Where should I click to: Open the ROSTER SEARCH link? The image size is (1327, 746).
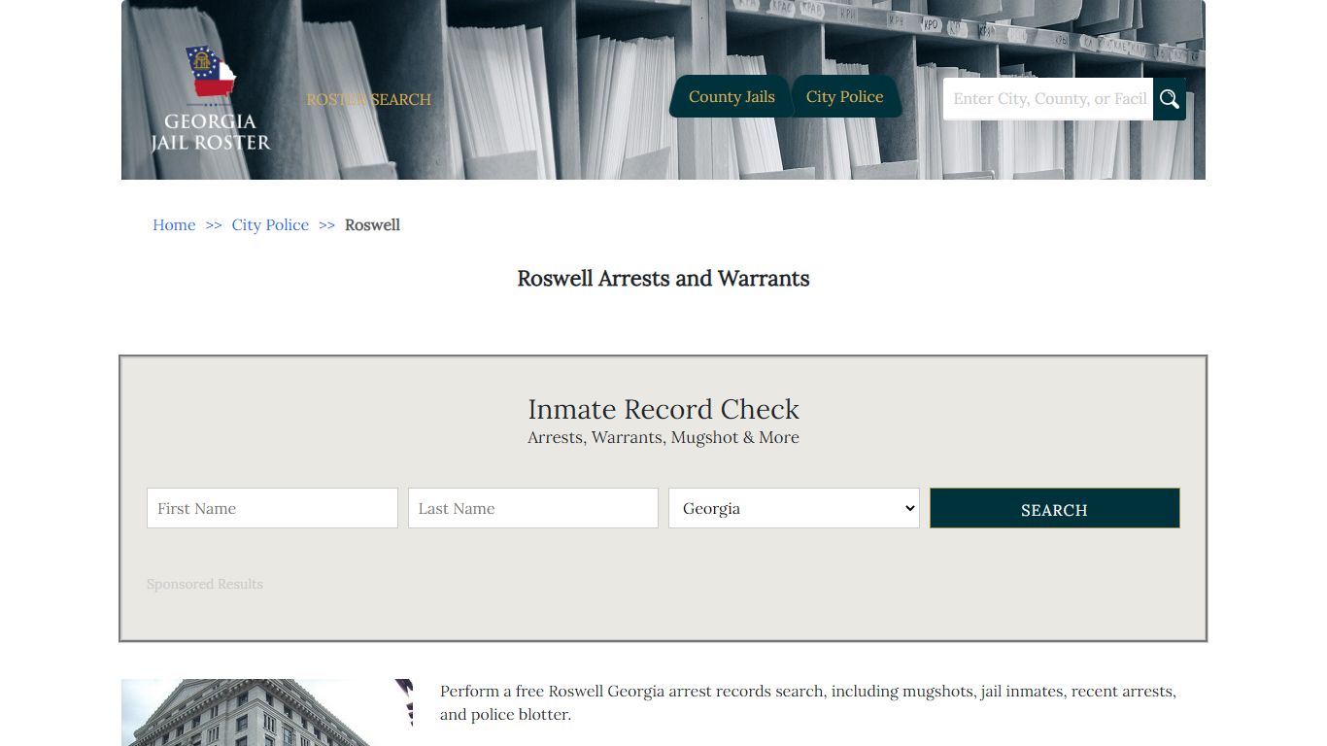pyautogui.click(x=369, y=99)
